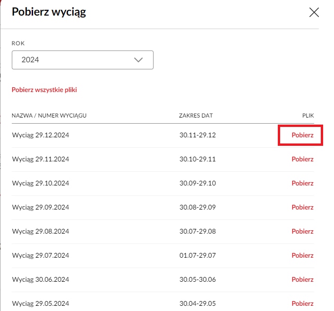This screenshot has width=334, height=311.
Task: Open the ROK dropdown showing 2024
Action: pyautogui.click(x=82, y=60)
